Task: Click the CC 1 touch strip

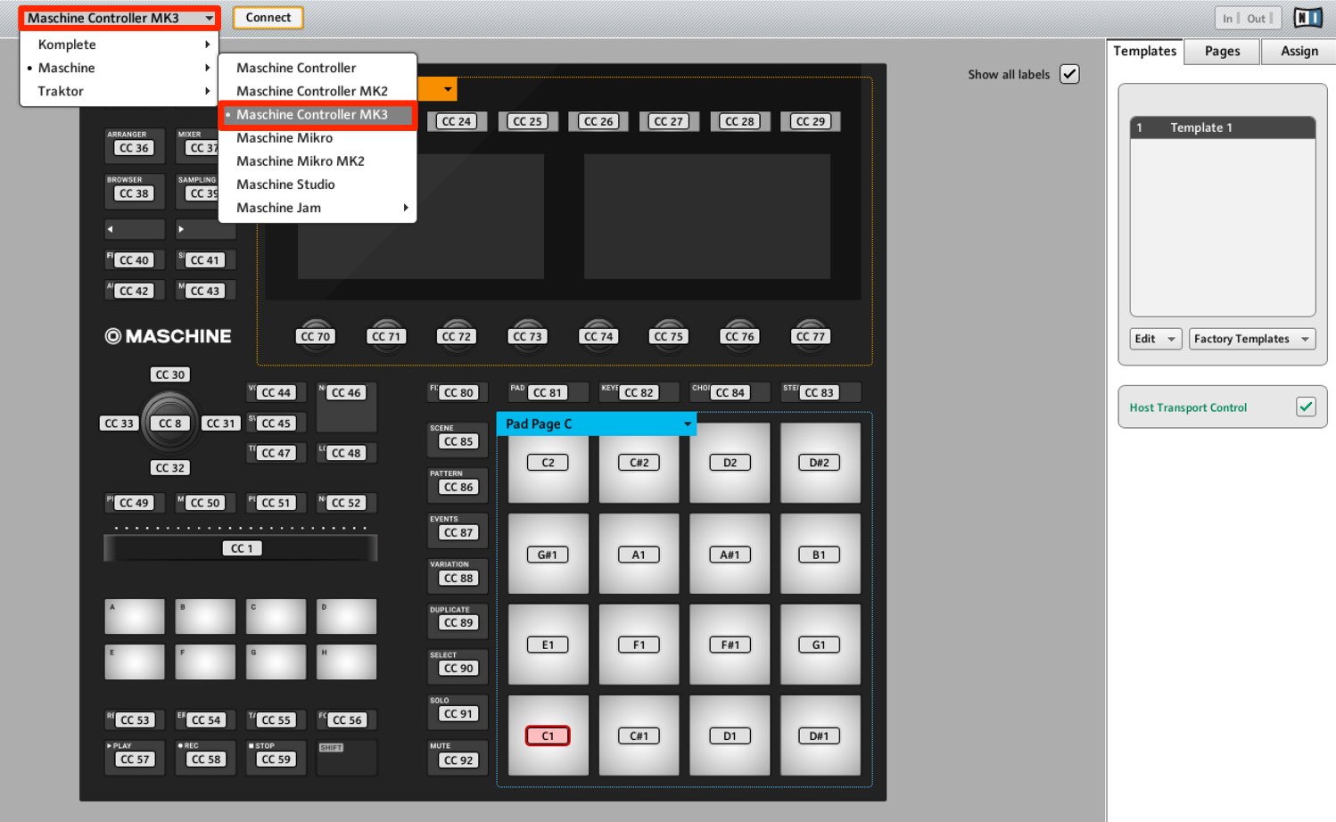Action: coord(241,547)
